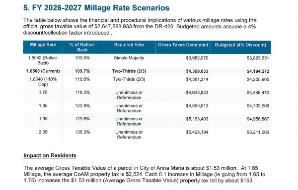
Task: Click the Required Vote column header
Action: tap(129, 45)
